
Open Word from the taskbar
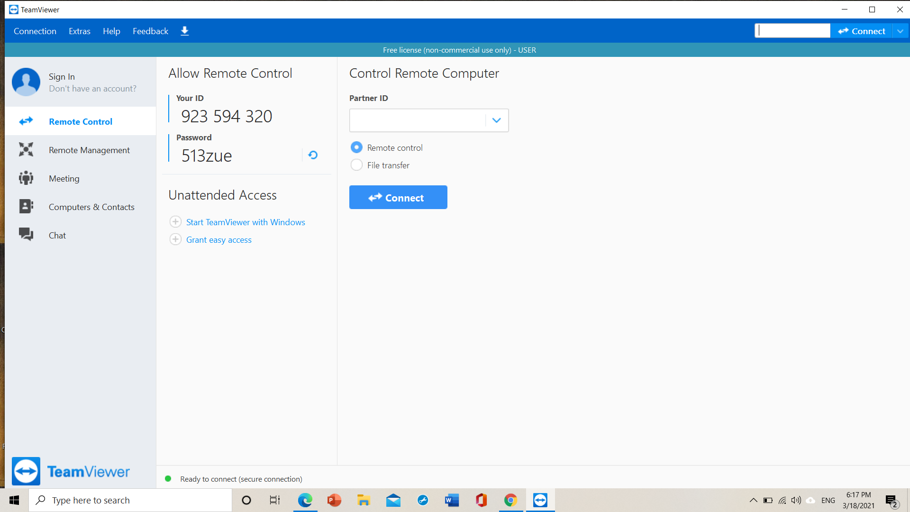(x=452, y=500)
